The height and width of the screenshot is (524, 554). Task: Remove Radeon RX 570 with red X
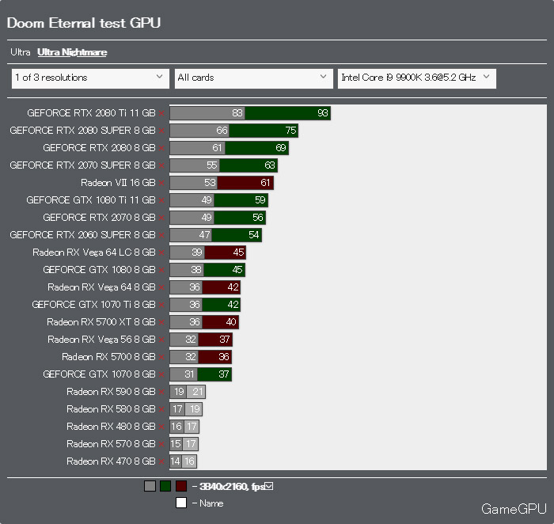click(161, 444)
